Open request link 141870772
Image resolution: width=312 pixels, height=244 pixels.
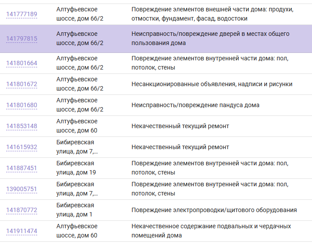(x=22, y=210)
